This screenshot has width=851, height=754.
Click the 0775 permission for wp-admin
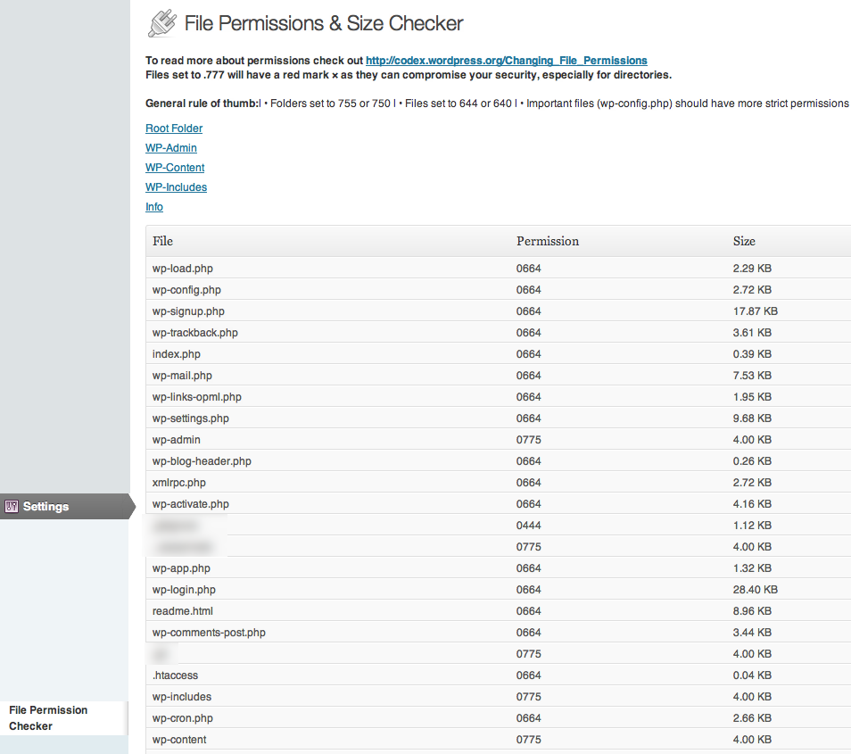pos(529,440)
